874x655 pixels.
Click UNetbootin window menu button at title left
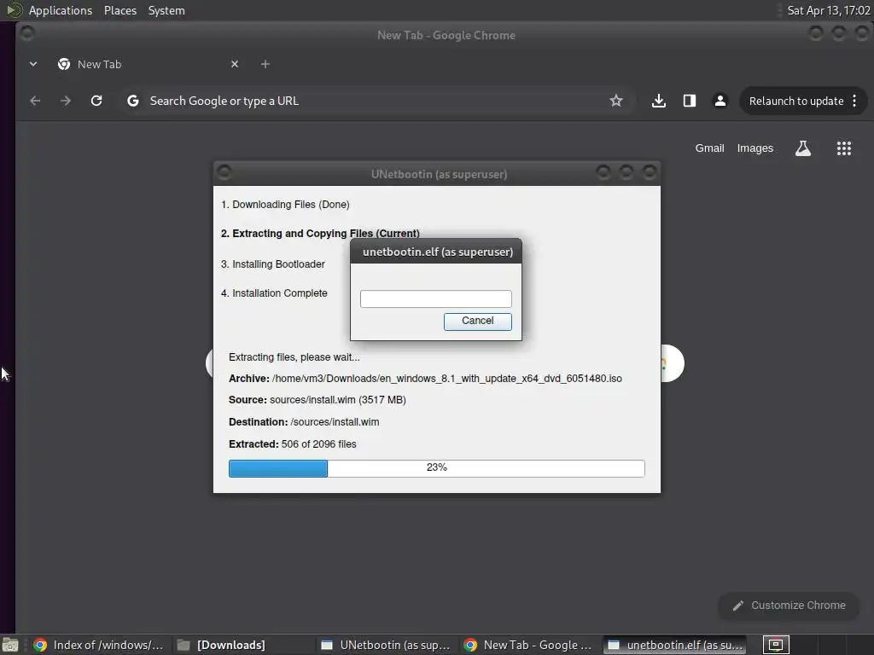(224, 172)
